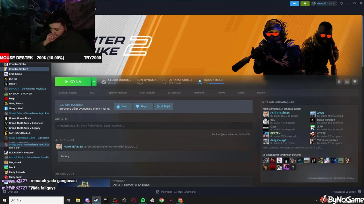Switch to Tartışmalar tab

[x=174, y=93]
